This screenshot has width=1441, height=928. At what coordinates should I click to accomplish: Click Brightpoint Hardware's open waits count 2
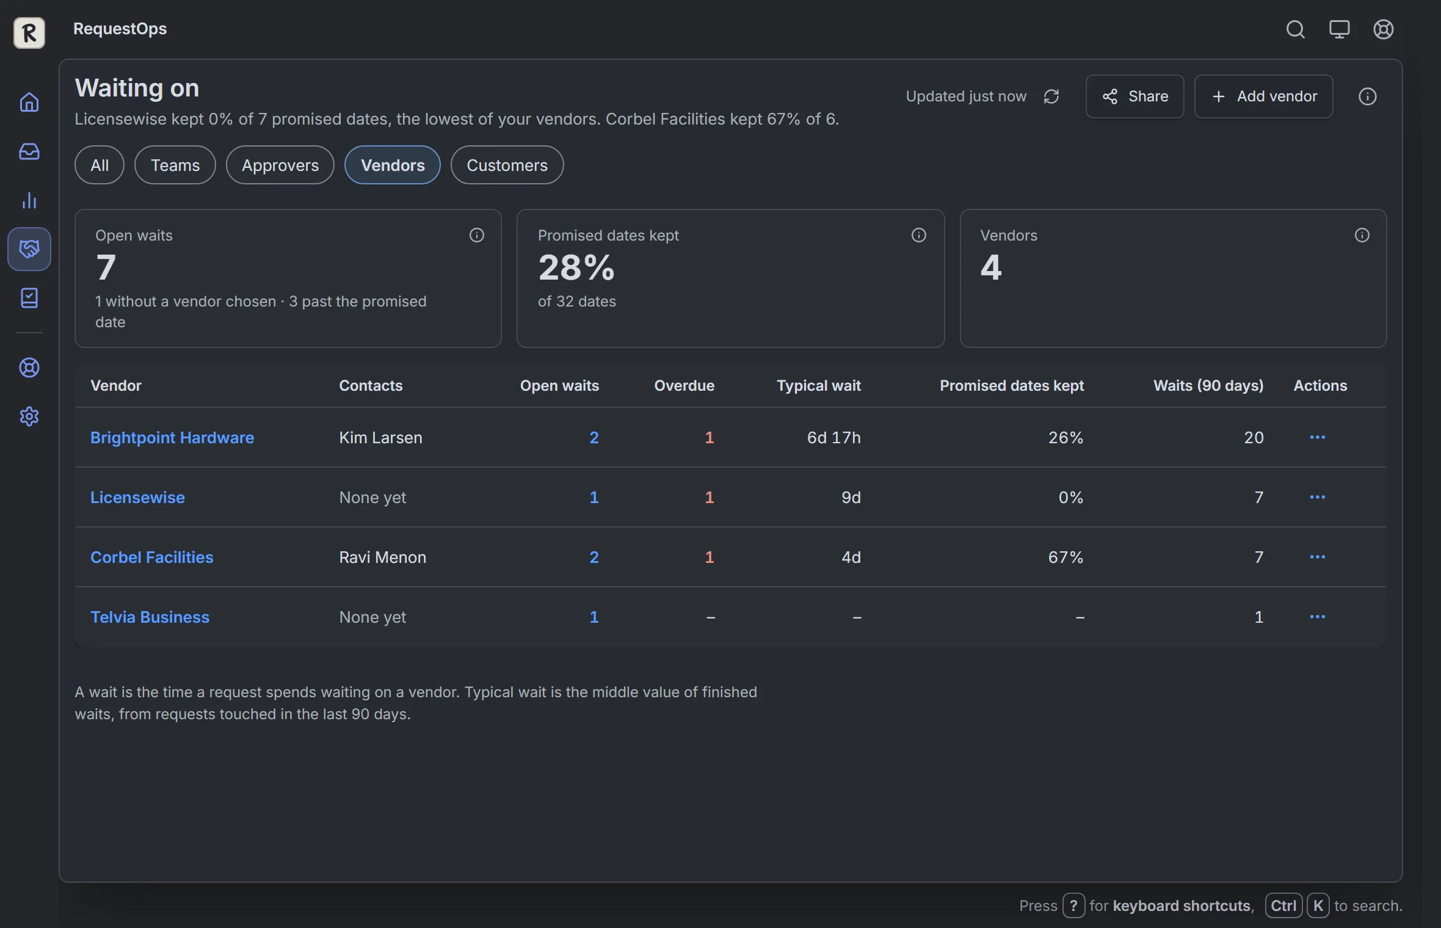tap(594, 437)
